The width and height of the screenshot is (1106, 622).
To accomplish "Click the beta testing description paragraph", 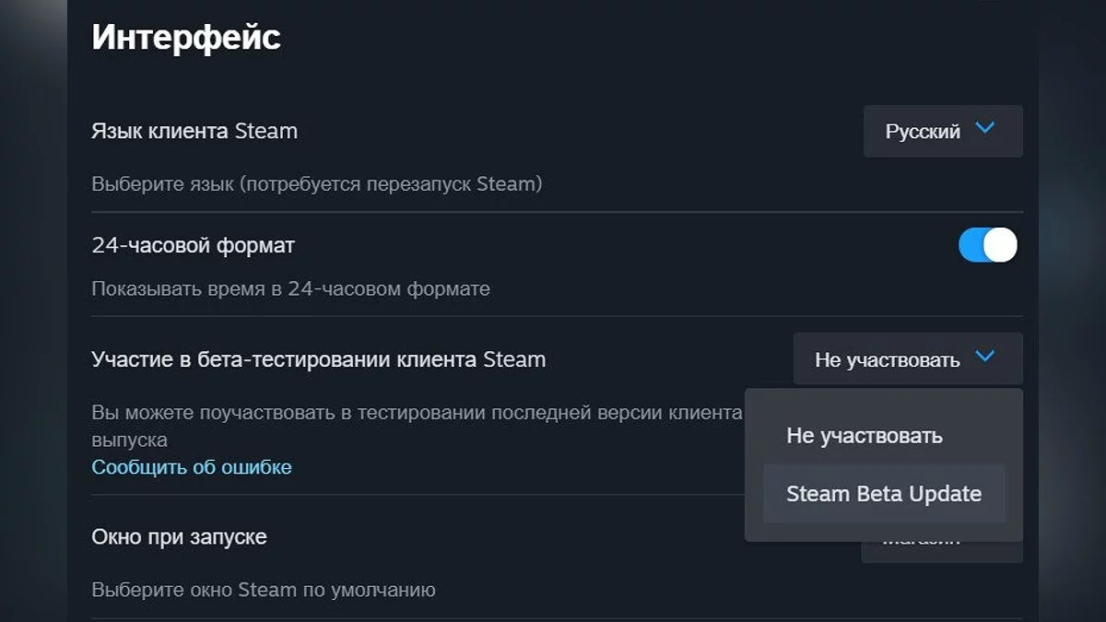I will (415, 414).
